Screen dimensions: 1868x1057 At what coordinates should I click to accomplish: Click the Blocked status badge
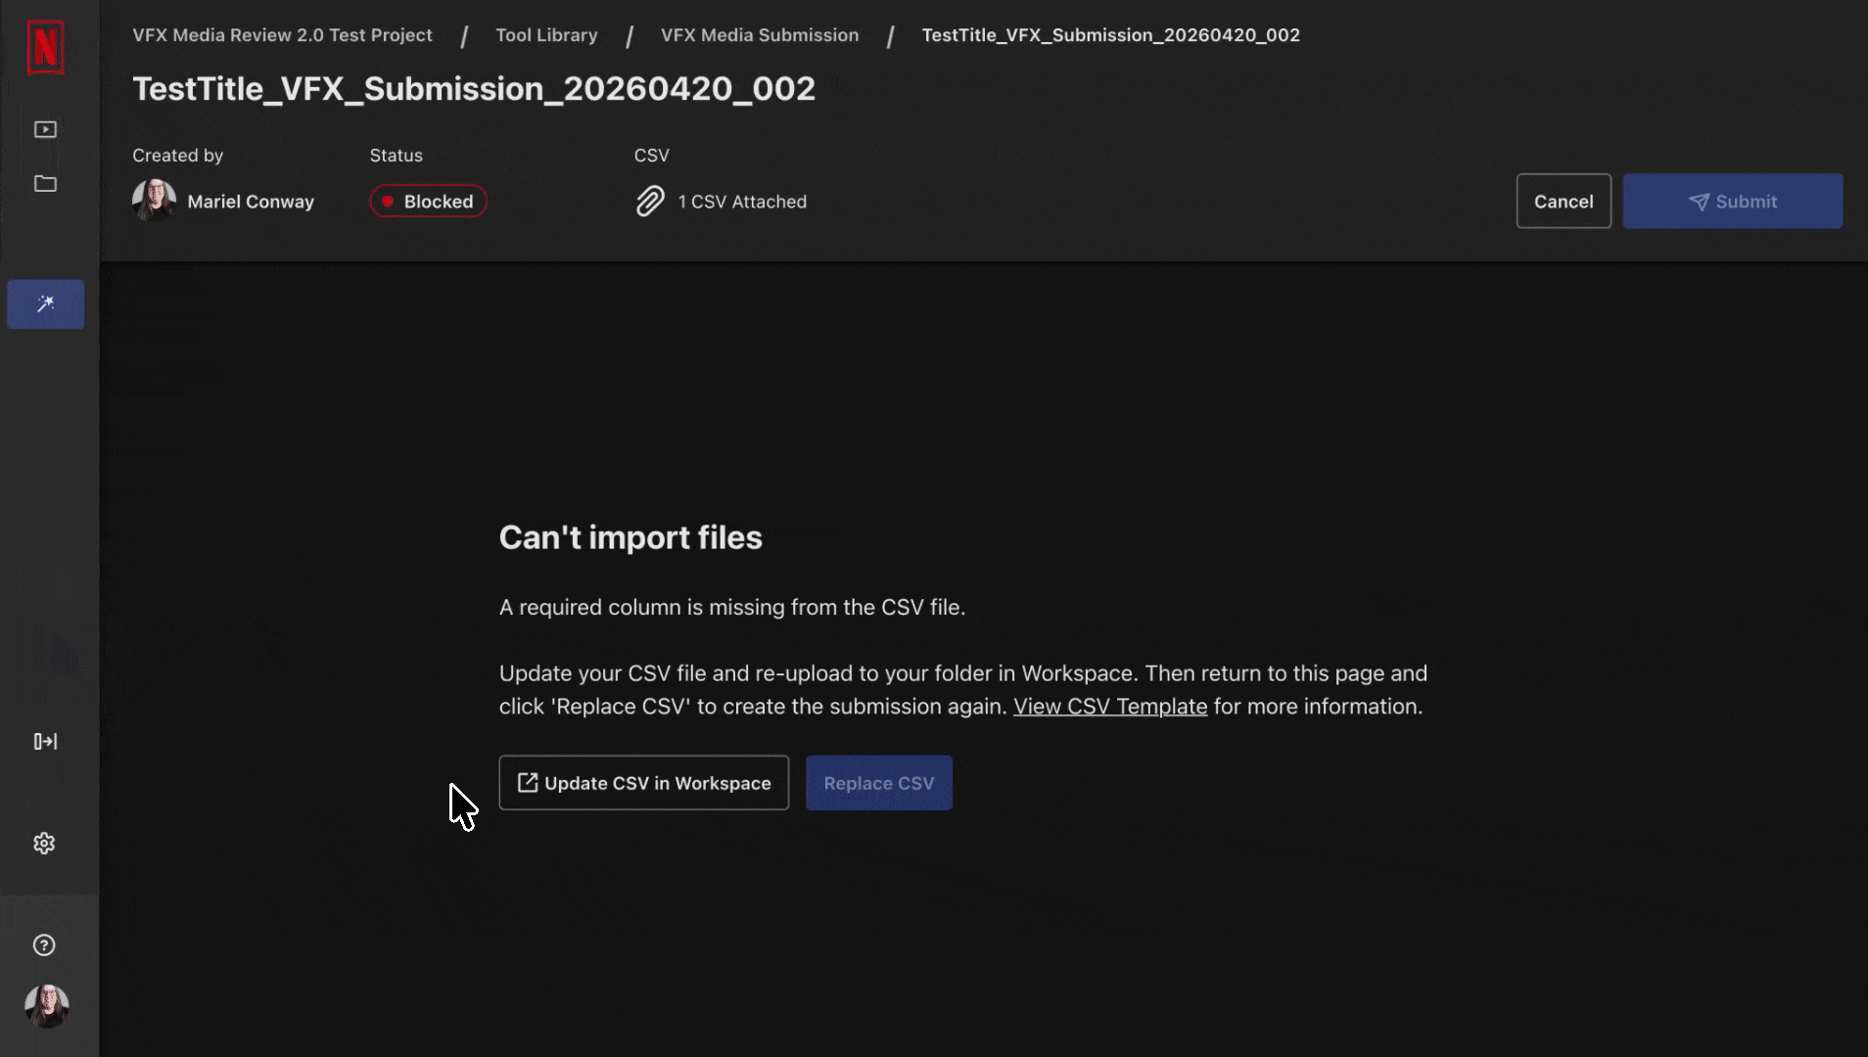point(428,202)
